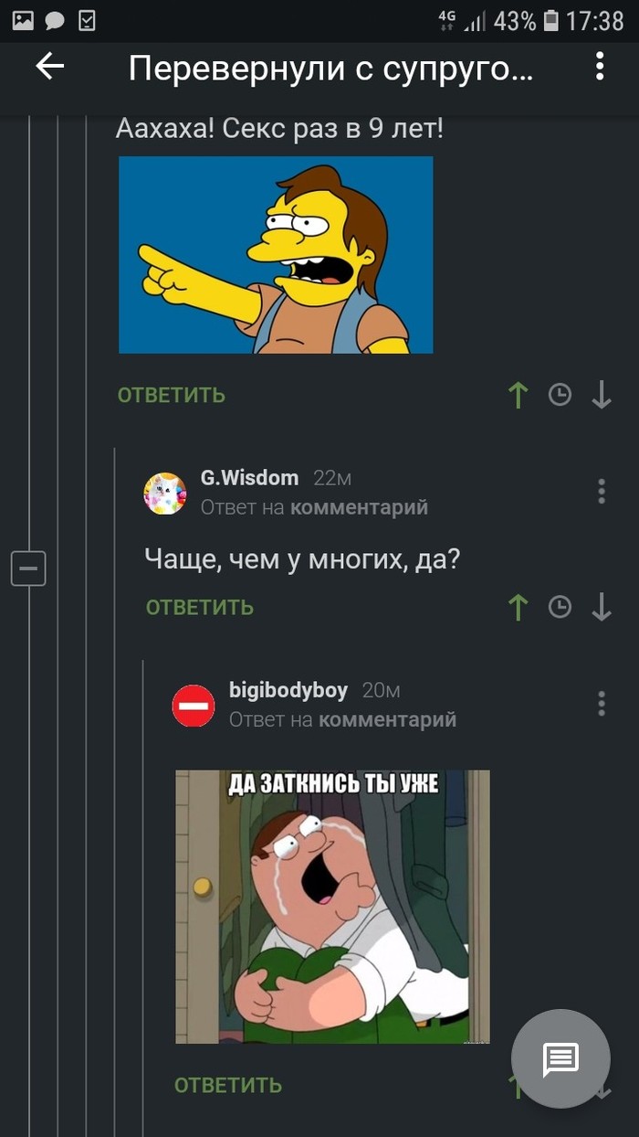Reply to bigibodyboy's comment
Image resolution: width=639 pixels, height=1137 pixels.
228,1085
